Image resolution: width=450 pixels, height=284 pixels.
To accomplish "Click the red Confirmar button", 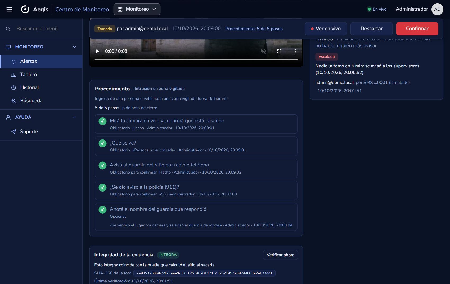I will click(417, 29).
